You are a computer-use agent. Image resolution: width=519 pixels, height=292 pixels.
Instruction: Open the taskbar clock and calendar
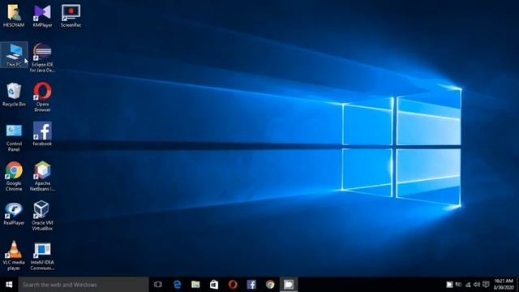tap(504, 285)
